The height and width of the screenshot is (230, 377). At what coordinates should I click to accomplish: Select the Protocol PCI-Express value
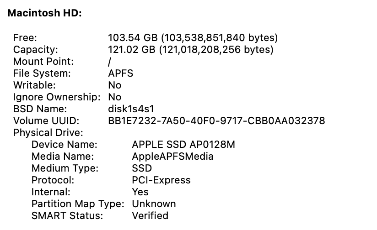pos(161,180)
